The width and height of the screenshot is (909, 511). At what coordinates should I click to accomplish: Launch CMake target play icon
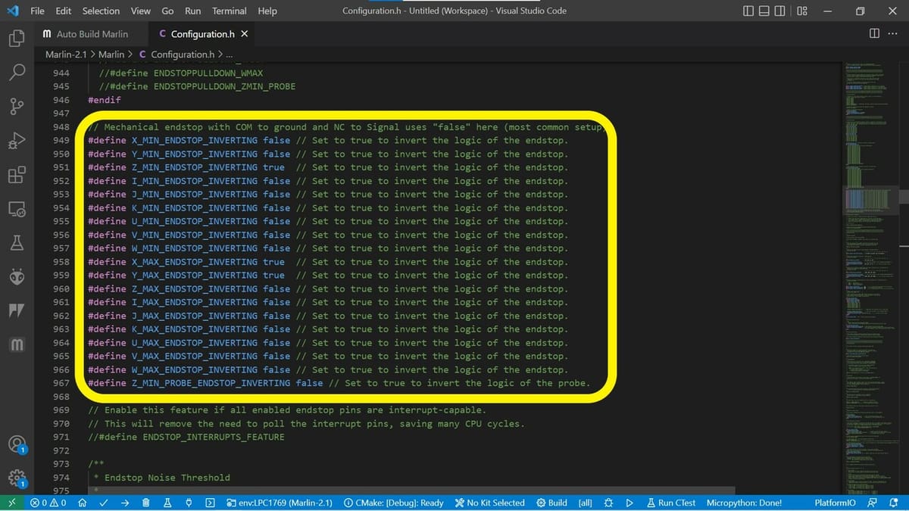(x=629, y=503)
